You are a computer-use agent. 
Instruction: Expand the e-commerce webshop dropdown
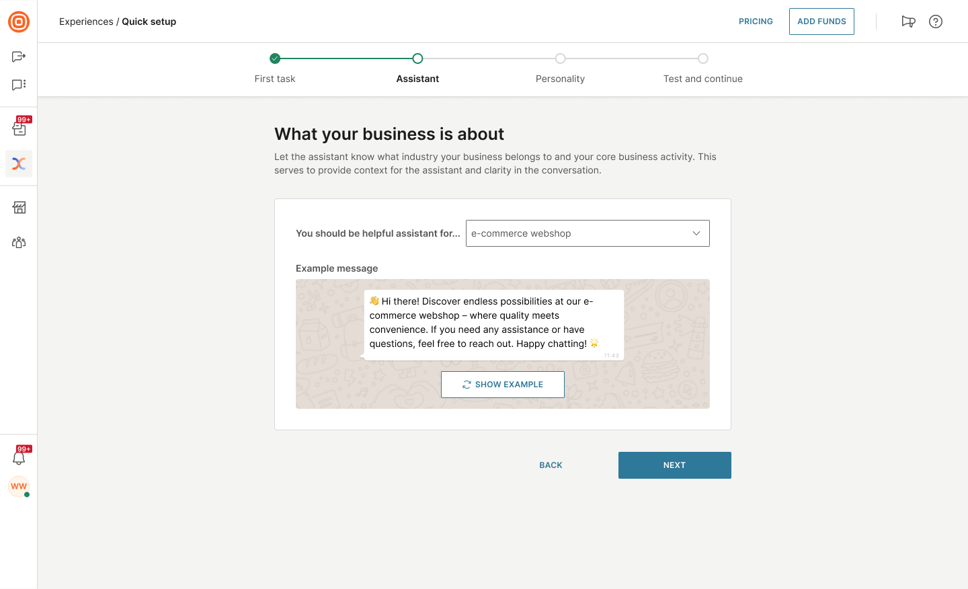click(588, 233)
